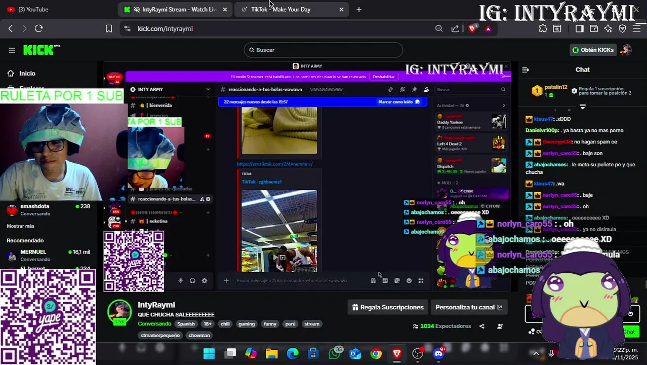
Task: Open the bienvenida Discord channel
Action: (x=161, y=105)
